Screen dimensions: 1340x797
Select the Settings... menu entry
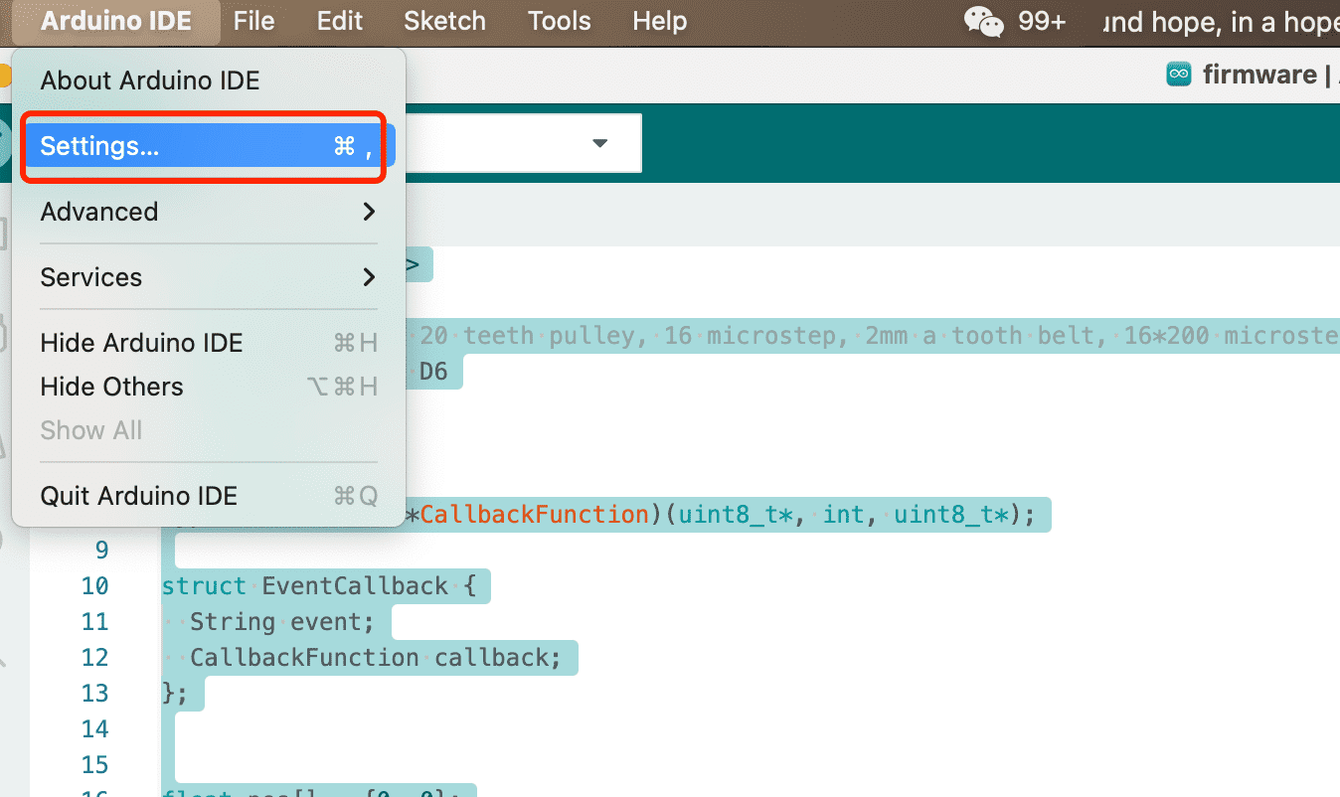[208, 146]
